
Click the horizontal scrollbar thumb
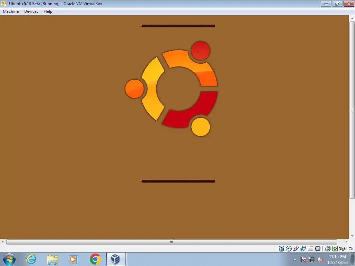171,242
